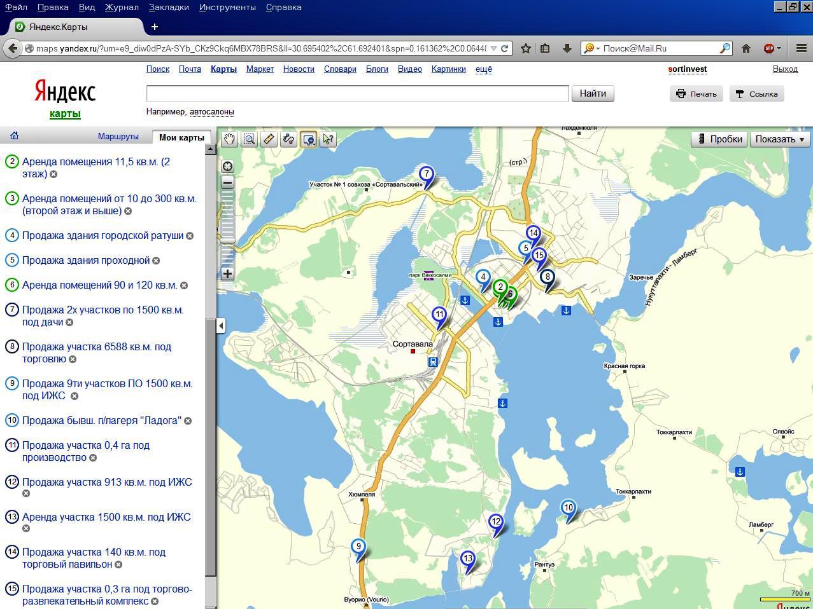Expand the 'ещё' more services link
Image resolution: width=813 pixels, height=609 pixels.
(484, 69)
